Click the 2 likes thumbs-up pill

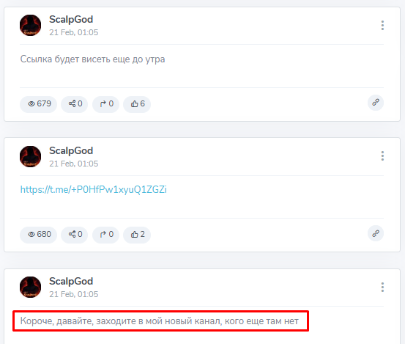pyautogui.click(x=137, y=235)
